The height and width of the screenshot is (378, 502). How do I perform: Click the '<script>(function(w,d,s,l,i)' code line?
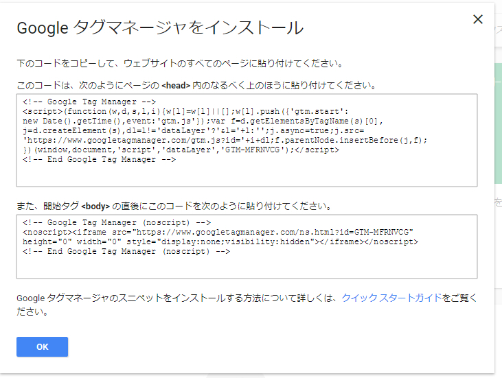point(185,111)
